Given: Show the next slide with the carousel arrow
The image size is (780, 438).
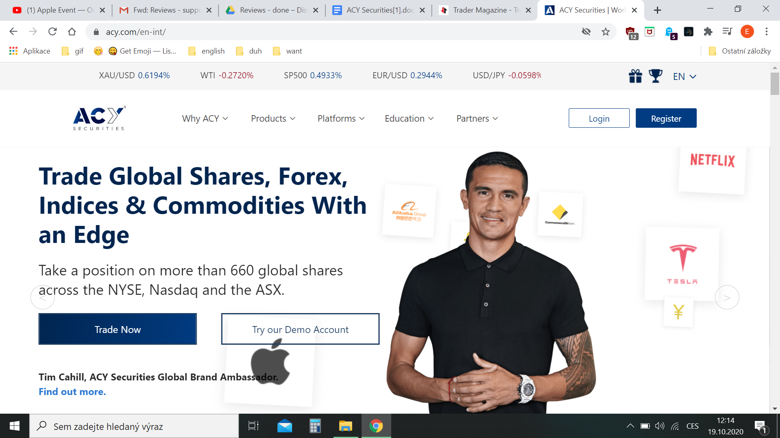Looking at the screenshot, I should [x=727, y=298].
